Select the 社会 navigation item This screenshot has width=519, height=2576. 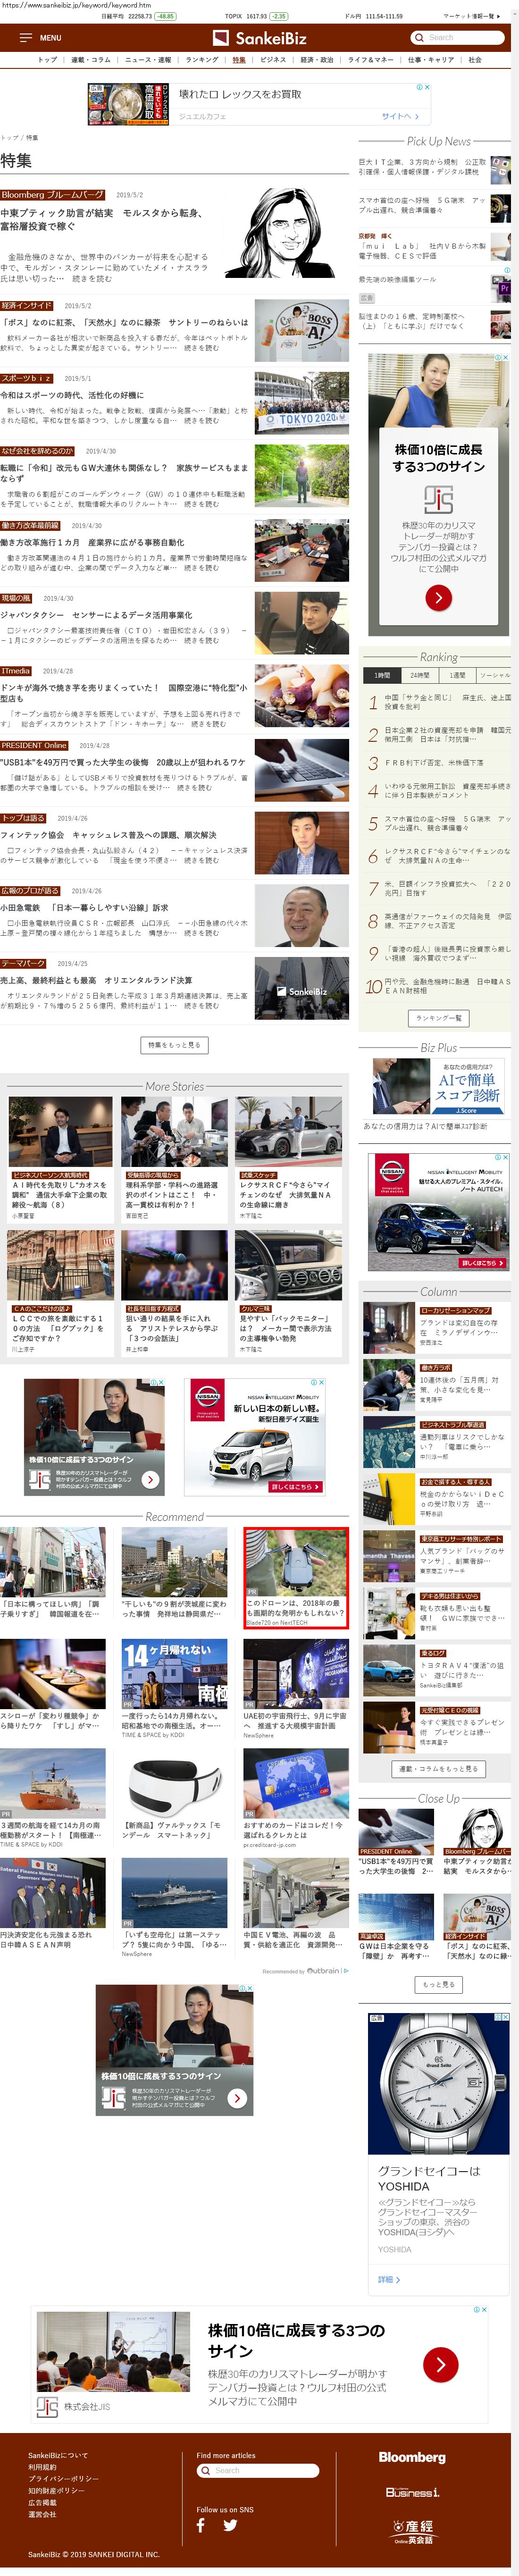click(475, 60)
